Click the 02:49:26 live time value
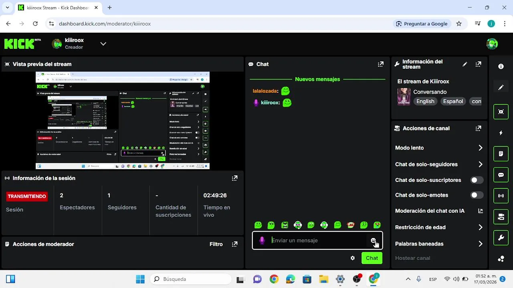The width and height of the screenshot is (513, 288). pyautogui.click(x=215, y=195)
